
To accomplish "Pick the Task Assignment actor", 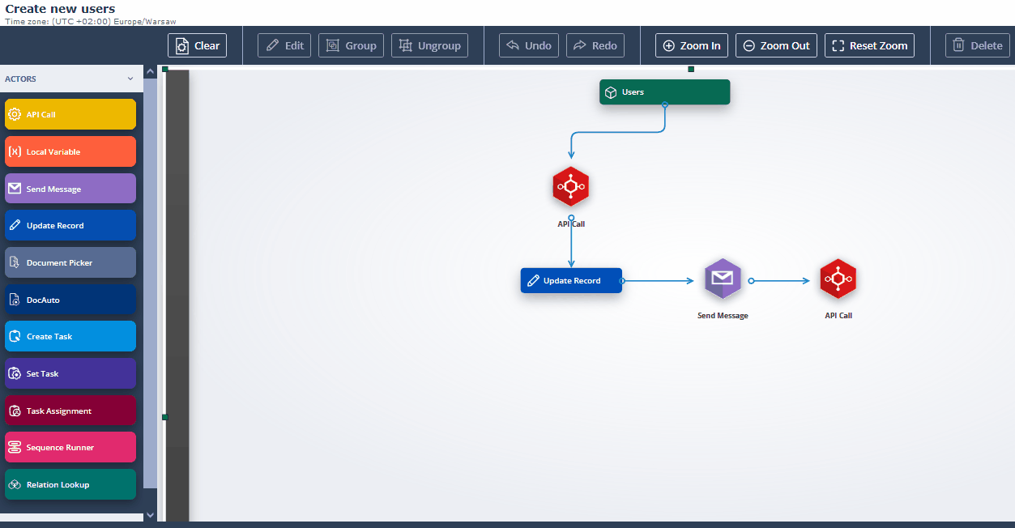I will [x=70, y=411].
